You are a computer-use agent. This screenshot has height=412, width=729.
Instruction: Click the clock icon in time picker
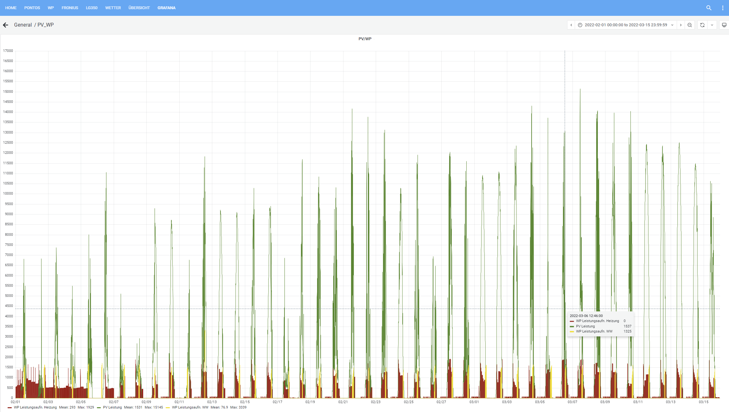[580, 25]
